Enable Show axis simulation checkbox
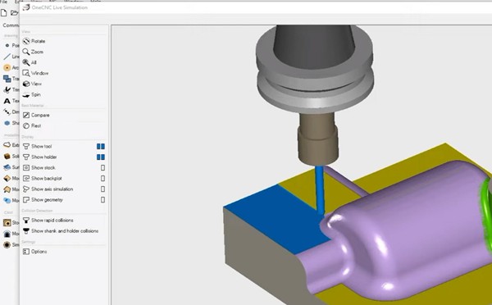The image size is (492, 305). (x=102, y=189)
